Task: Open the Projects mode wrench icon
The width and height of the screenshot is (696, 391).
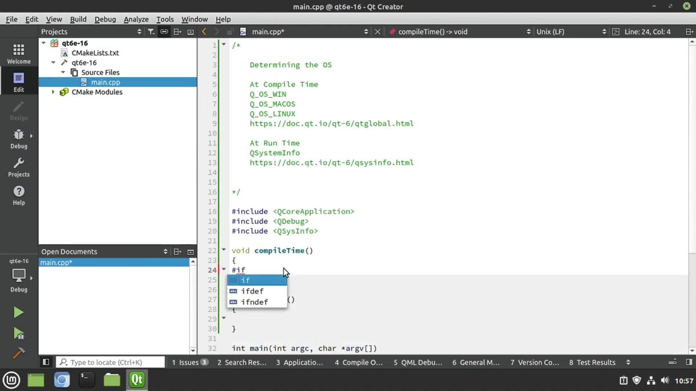Action: pyautogui.click(x=19, y=167)
